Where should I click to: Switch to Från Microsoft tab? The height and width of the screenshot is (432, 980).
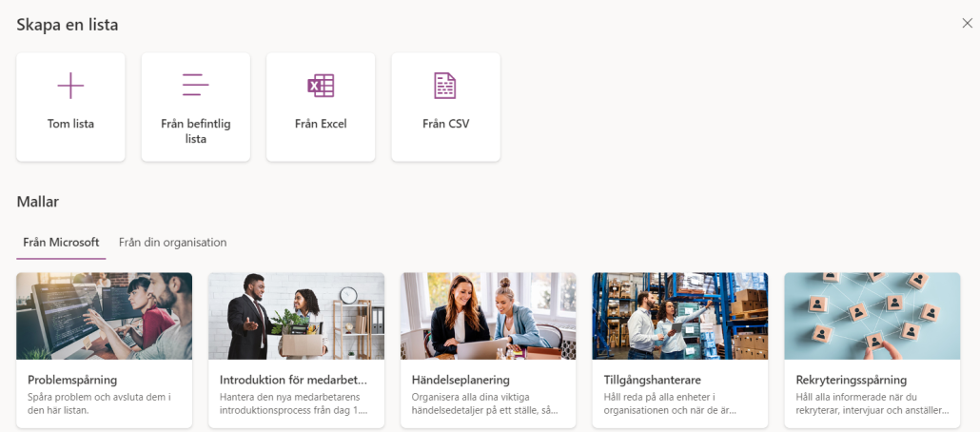coord(61,242)
